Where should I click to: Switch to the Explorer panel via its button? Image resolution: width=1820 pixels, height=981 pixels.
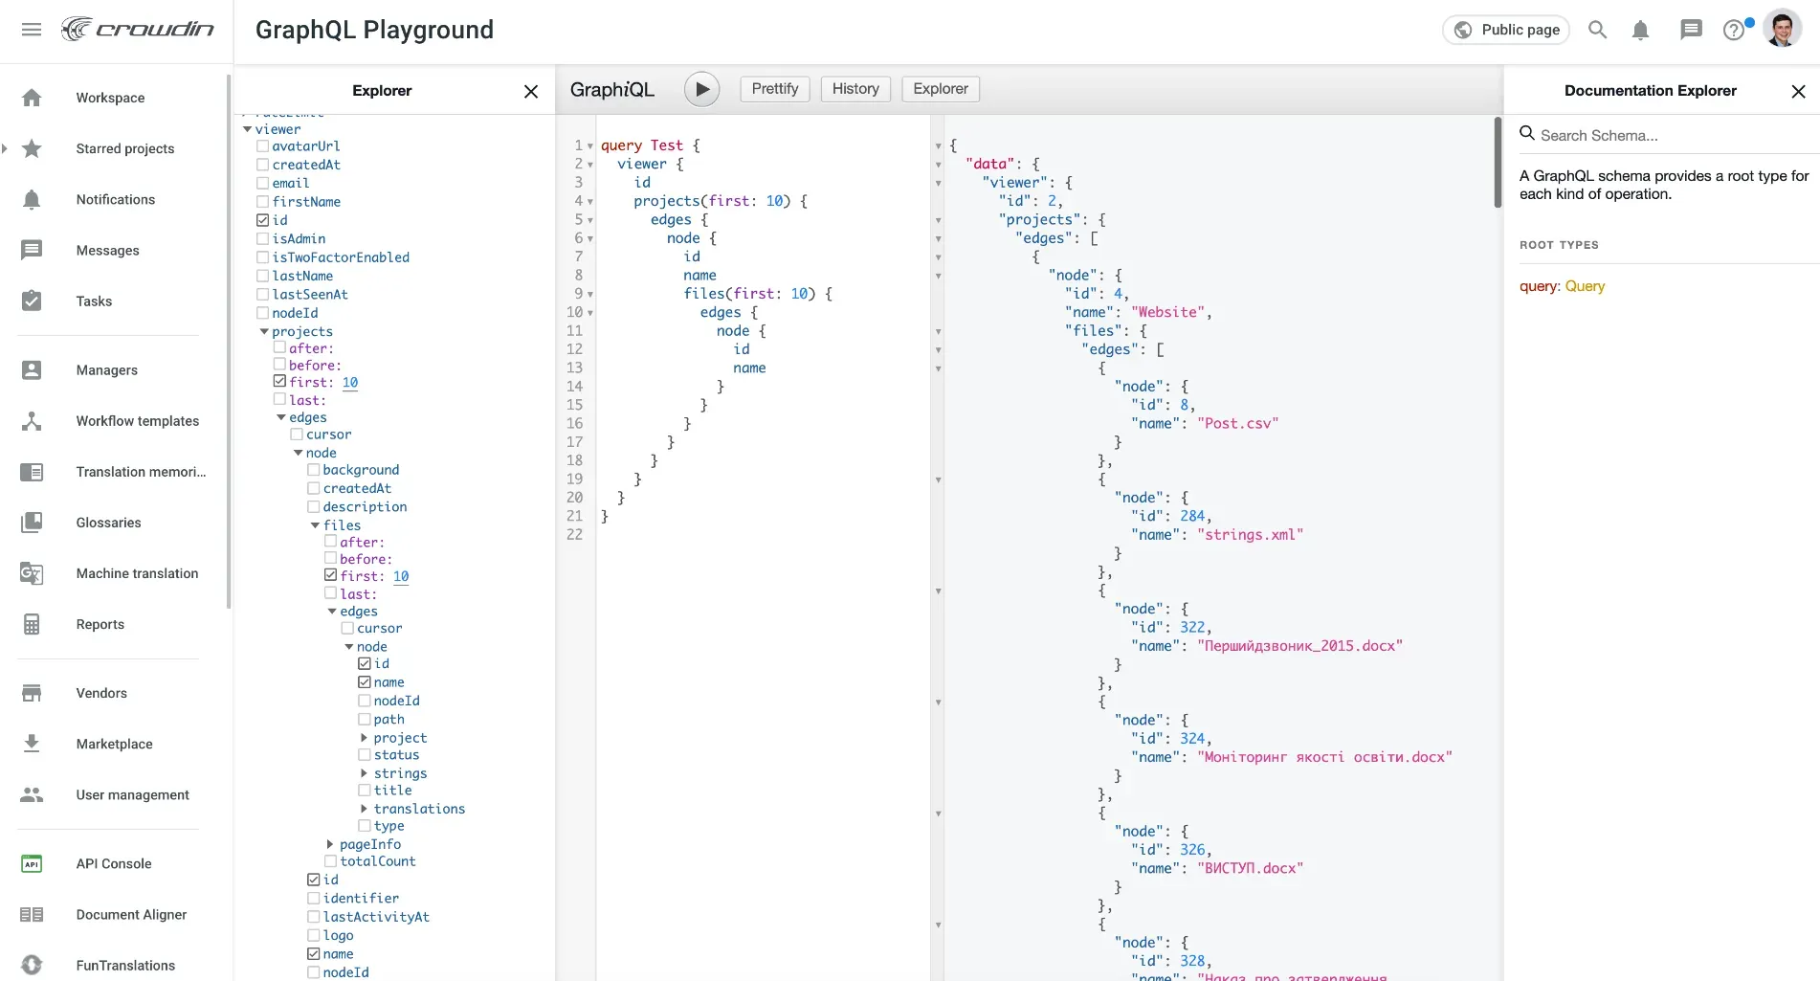click(x=940, y=88)
